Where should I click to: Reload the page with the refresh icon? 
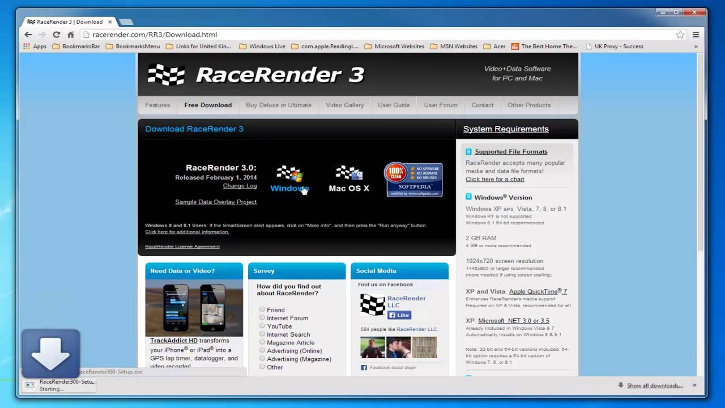(56, 35)
